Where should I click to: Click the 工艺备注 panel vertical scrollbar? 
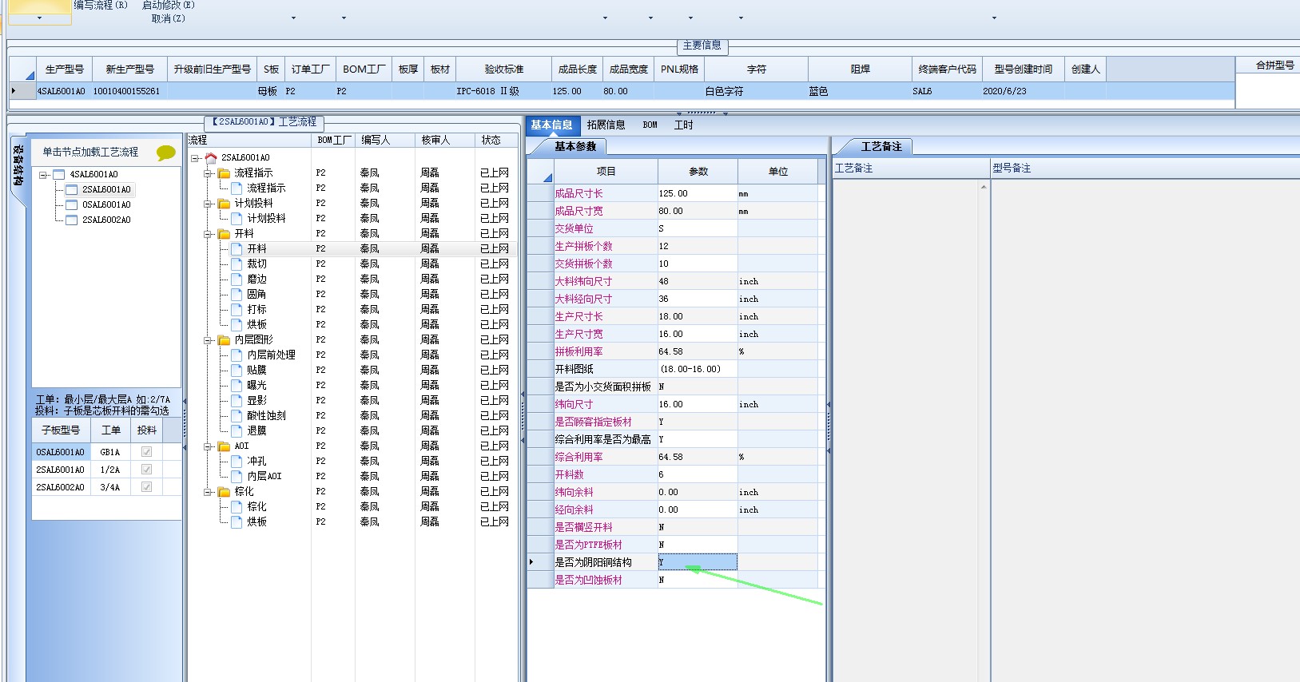[x=984, y=399]
